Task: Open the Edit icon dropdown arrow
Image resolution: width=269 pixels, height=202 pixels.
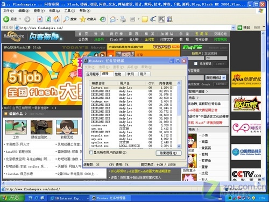Action: [x=138, y=19]
